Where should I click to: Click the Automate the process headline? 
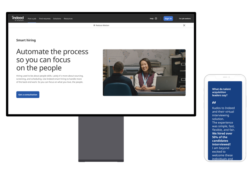click(52, 60)
